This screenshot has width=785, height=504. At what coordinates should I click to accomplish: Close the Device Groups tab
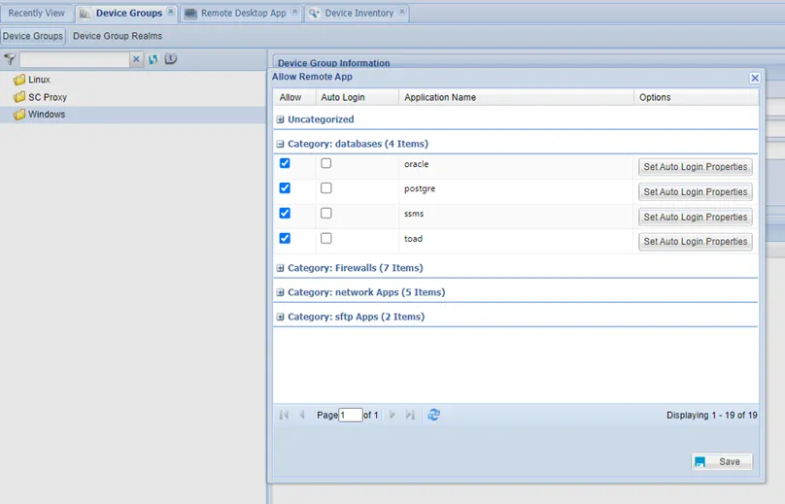click(171, 12)
